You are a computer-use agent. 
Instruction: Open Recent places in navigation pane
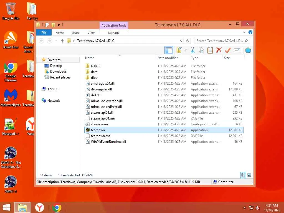(x=60, y=77)
